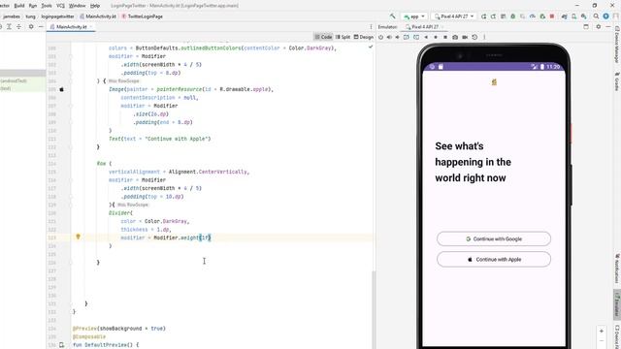Click the project panel settings gear
The image size is (621, 349).
tap(31, 26)
